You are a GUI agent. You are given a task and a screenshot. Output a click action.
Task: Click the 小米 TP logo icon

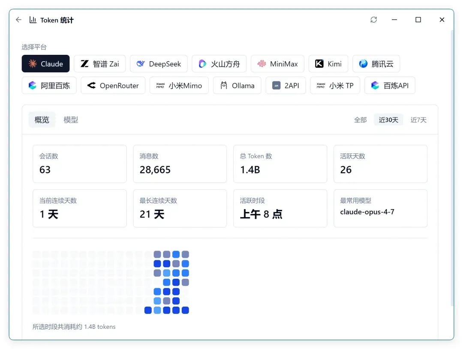[321, 86]
